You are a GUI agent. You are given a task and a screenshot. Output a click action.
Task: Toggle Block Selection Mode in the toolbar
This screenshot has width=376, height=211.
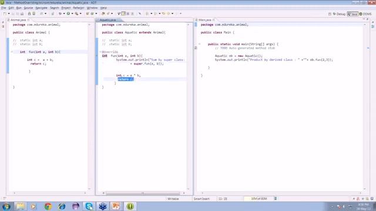click(x=128, y=13)
